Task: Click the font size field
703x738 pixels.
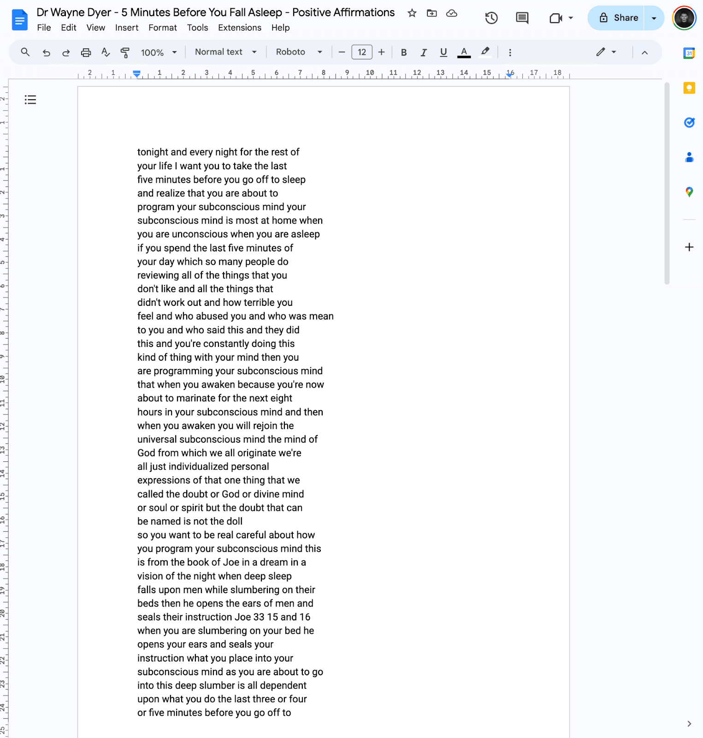Action: pos(362,52)
